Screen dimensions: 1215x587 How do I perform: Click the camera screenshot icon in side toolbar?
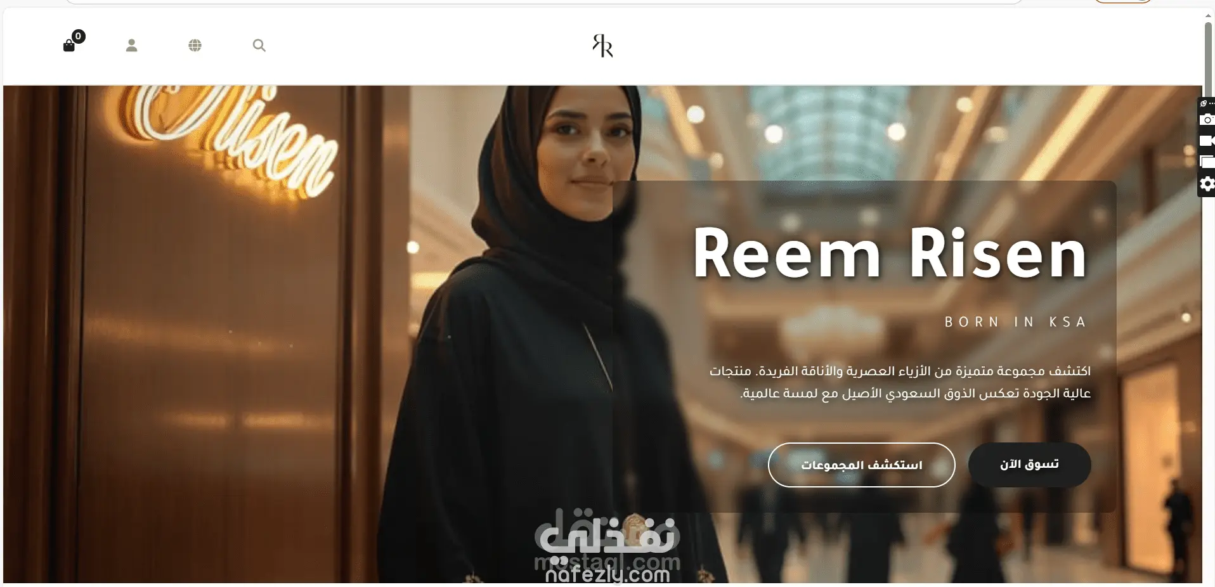click(x=1207, y=119)
